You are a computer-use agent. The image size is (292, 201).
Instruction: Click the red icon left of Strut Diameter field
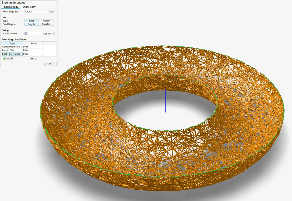(x=26, y=34)
